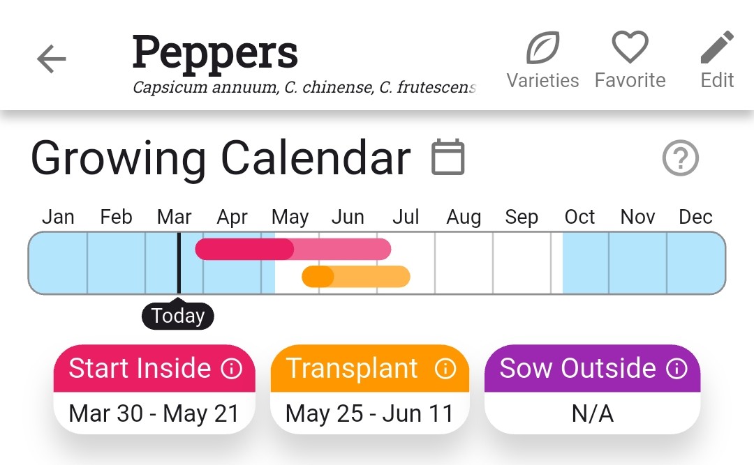Toggle the Favorite heart for Peppers
754x465 pixels.
[x=629, y=47]
